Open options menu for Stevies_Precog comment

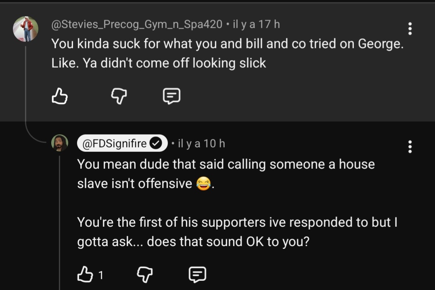click(x=410, y=29)
